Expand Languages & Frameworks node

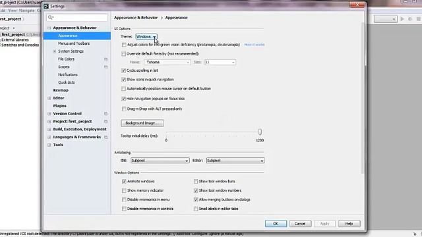tap(49, 137)
